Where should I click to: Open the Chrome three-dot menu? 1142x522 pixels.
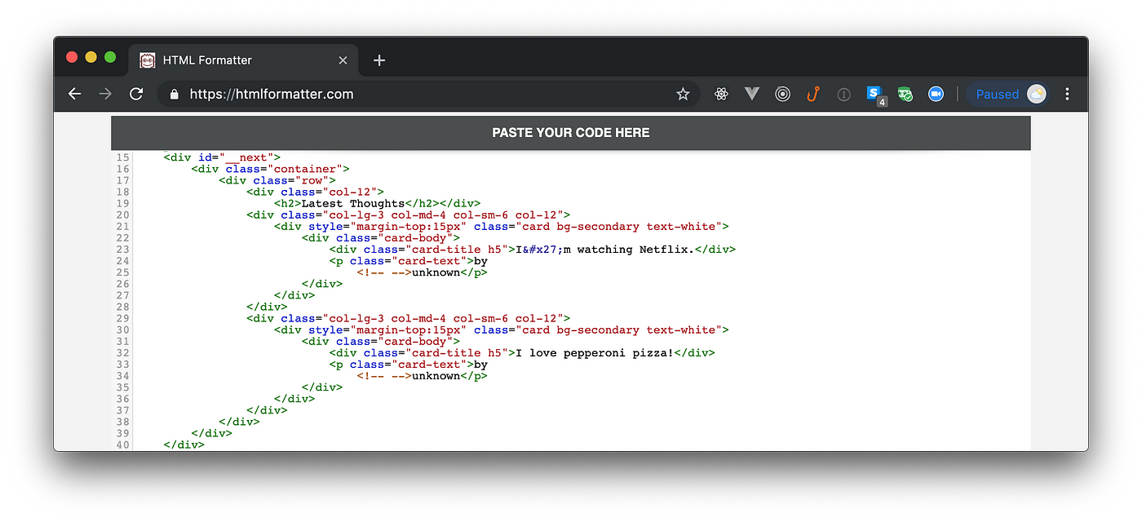(1067, 94)
